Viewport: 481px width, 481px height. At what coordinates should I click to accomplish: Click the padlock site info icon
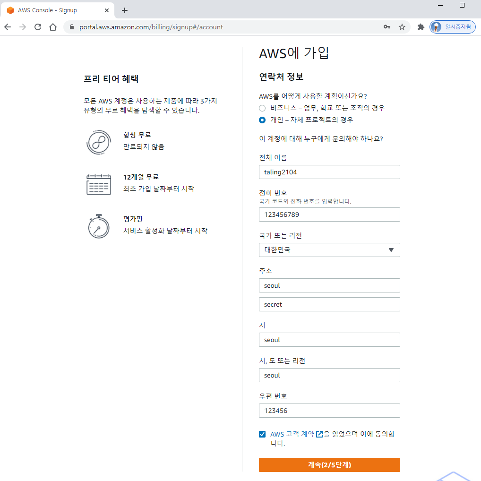[72, 27]
